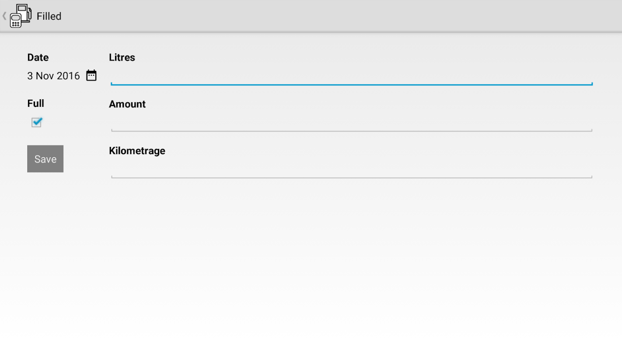Click the Filled title in the header
This screenshot has height=350, width=622.
click(x=49, y=16)
